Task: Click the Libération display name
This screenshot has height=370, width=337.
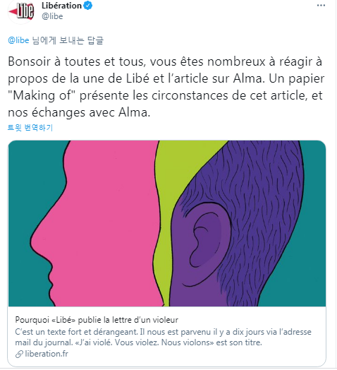Action: pos(61,6)
